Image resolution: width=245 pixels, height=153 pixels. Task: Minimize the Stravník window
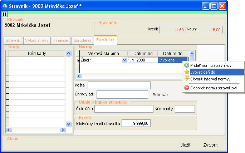pos(205,6)
